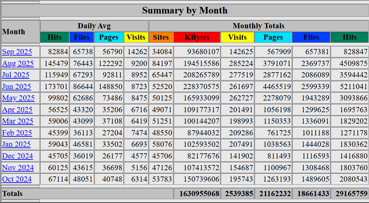369x203 pixels.
Task: Click the Monthly Totals group header
Action: pyautogui.click(x=259, y=26)
